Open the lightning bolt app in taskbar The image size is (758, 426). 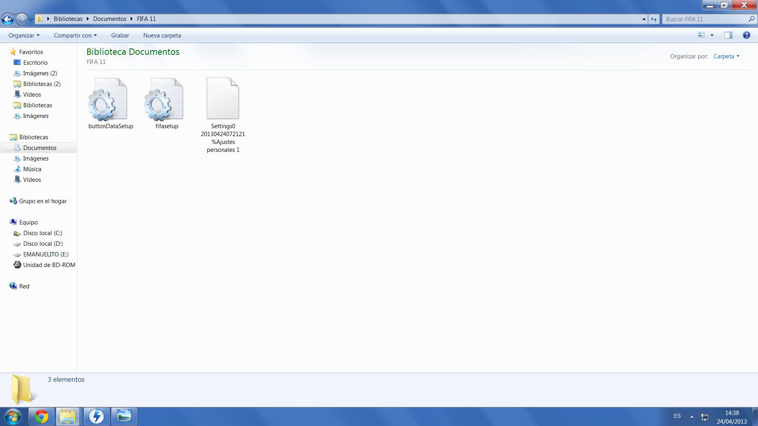tap(96, 417)
